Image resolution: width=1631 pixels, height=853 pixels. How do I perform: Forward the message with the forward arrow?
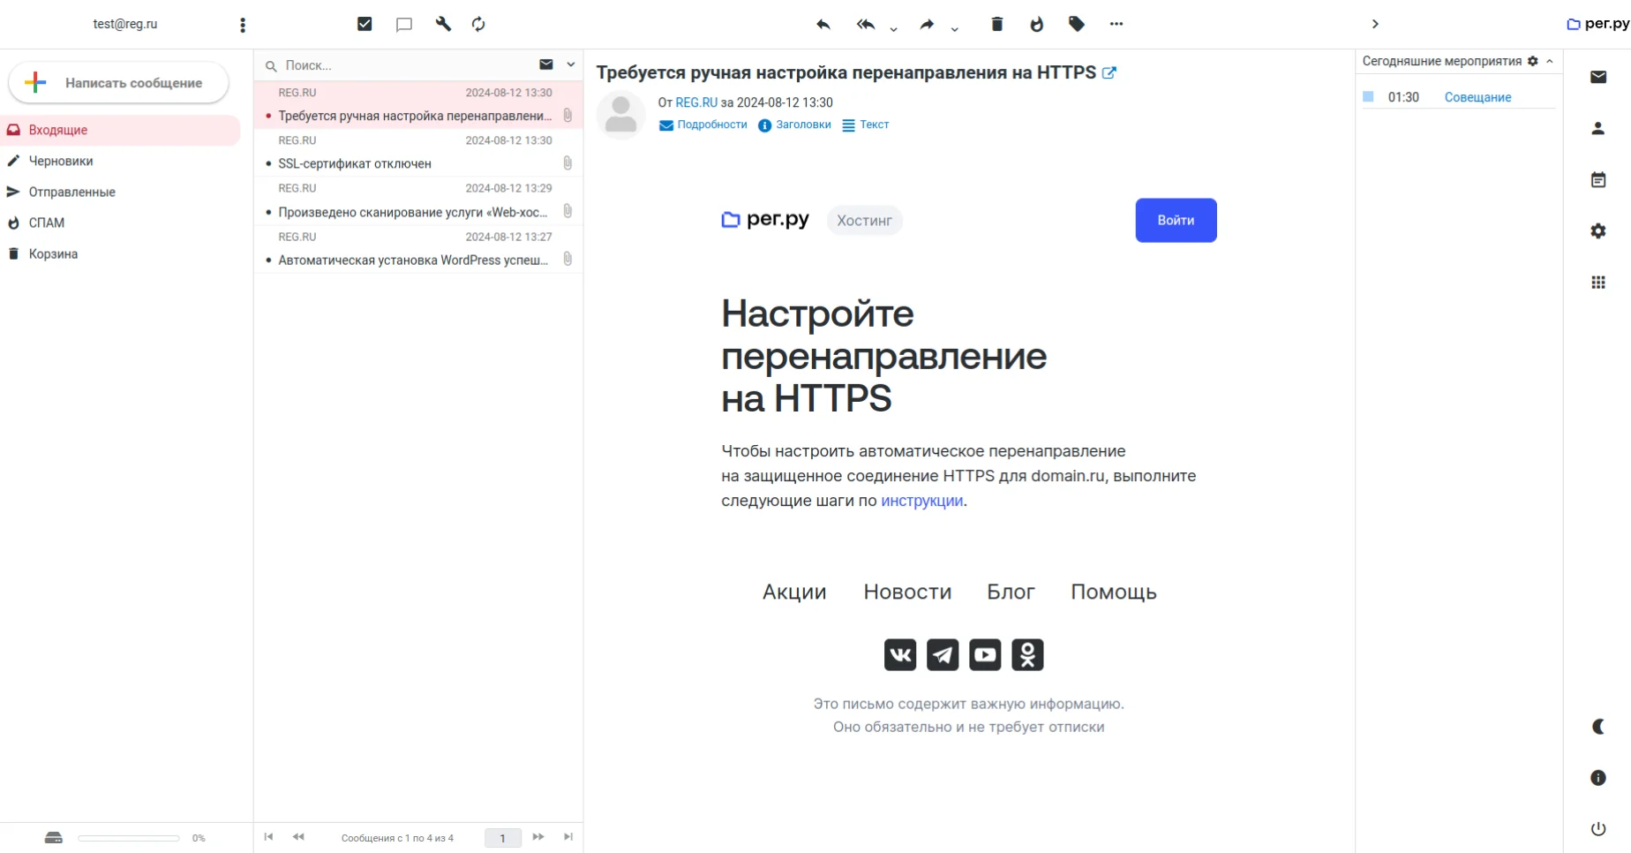[x=926, y=24]
